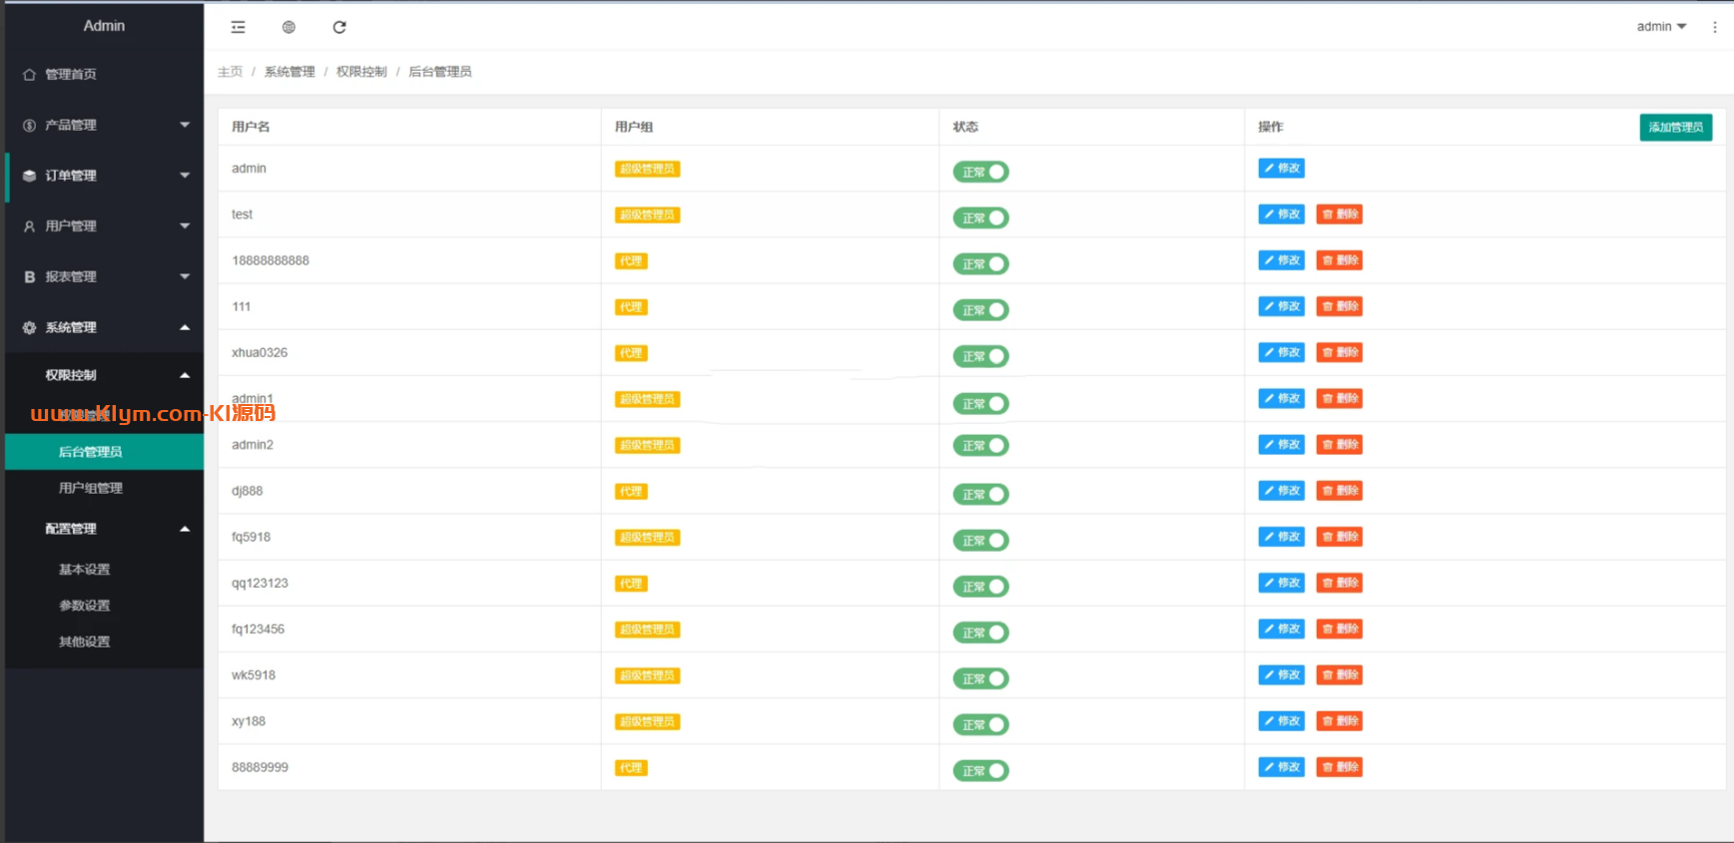The width and height of the screenshot is (1734, 843).
Task: Open the three-dot more options menu
Action: coord(1714,27)
